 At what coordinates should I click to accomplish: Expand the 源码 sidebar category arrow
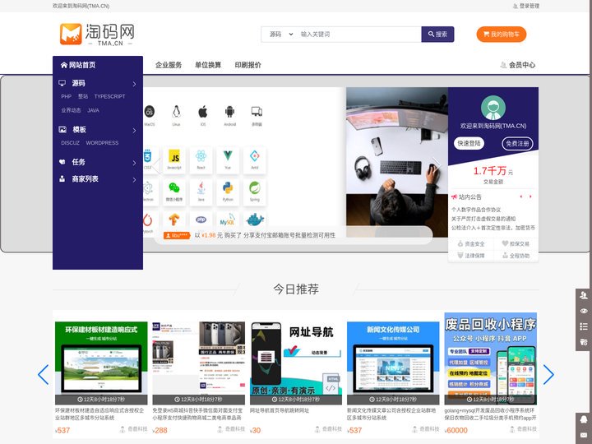coord(134,84)
